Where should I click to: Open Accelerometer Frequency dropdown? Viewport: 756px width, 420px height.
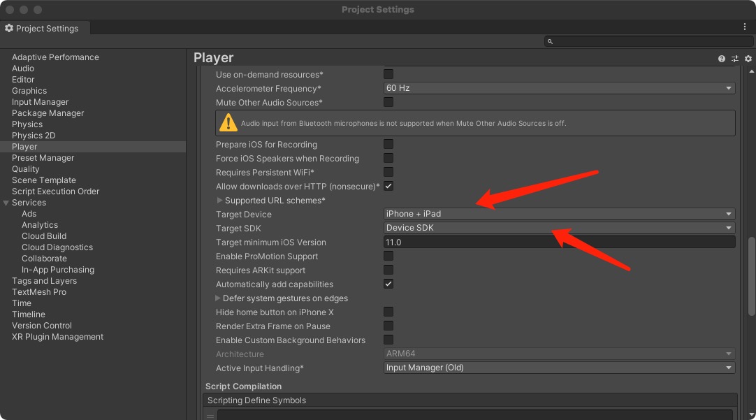tap(559, 88)
